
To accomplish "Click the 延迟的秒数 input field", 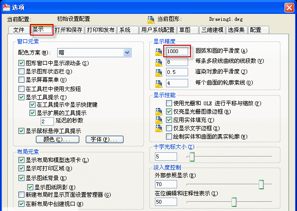I will click(x=47, y=121).
